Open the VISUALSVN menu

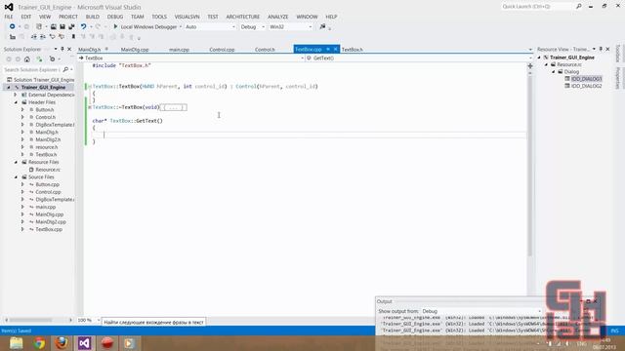click(x=187, y=17)
